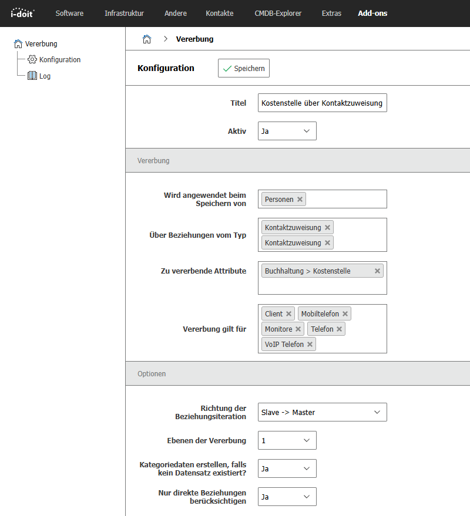Remove the first Kontaktzuweisung tag
This screenshot has height=516, width=470.
point(328,227)
